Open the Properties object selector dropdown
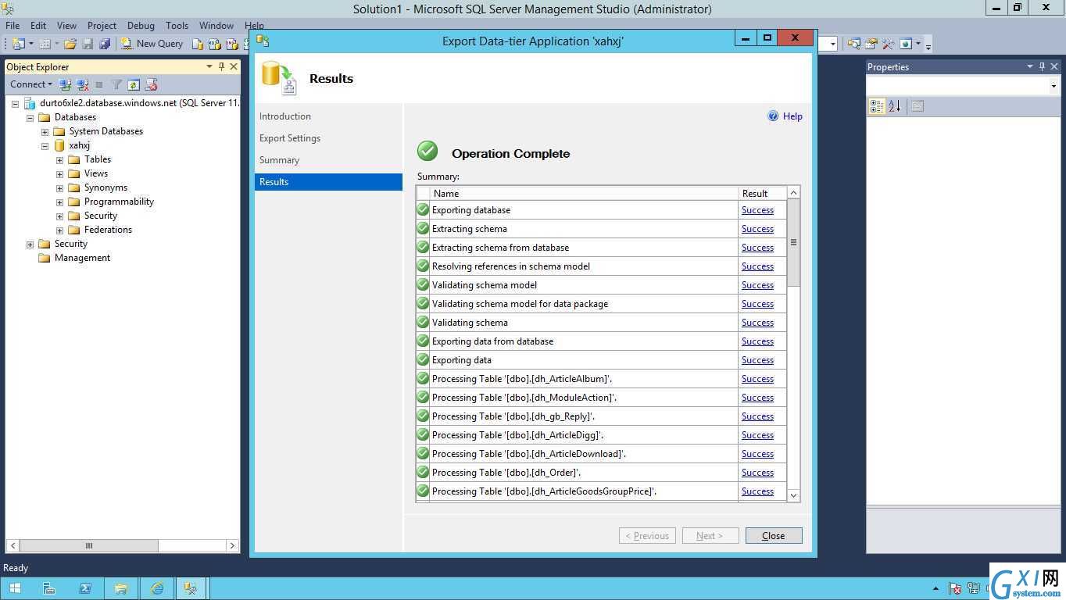Viewport: 1066px width, 600px height. coord(1053,86)
